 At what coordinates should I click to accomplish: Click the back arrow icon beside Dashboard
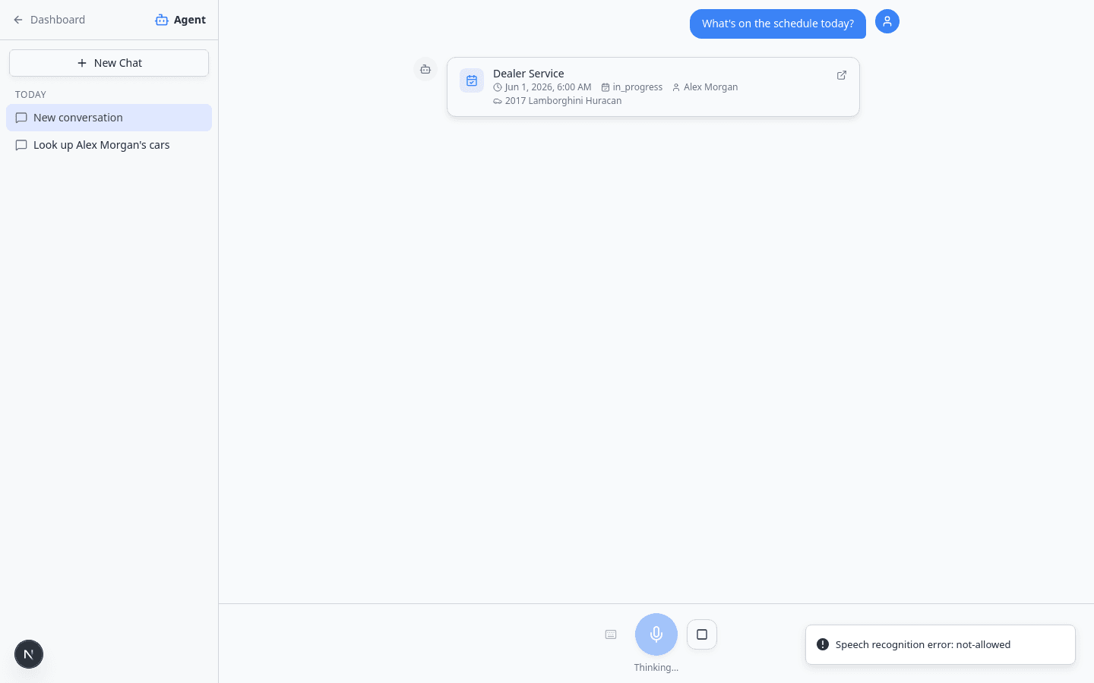[18, 20]
